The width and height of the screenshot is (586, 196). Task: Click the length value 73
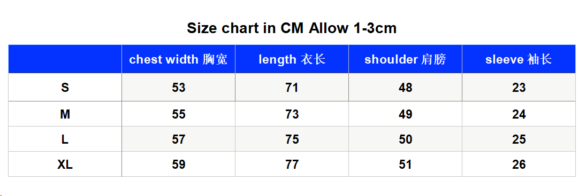click(292, 114)
